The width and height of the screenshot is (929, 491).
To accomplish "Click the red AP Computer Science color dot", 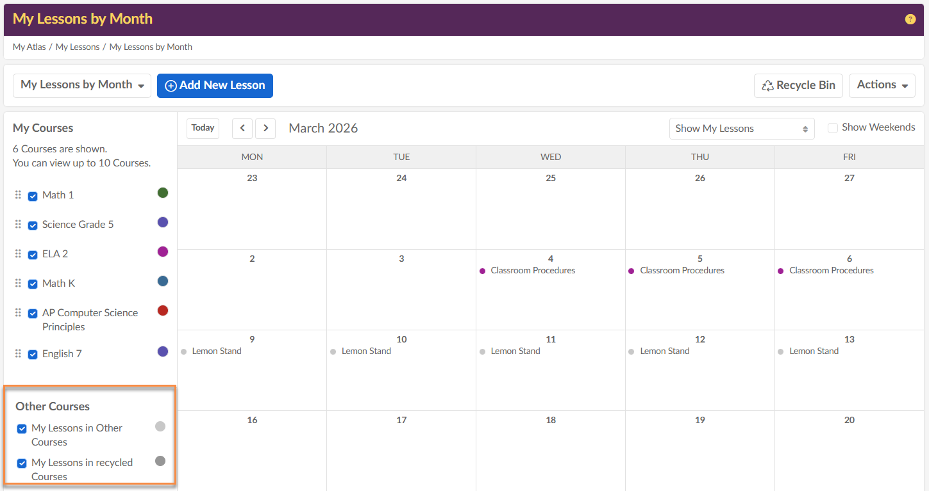I will click(163, 310).
